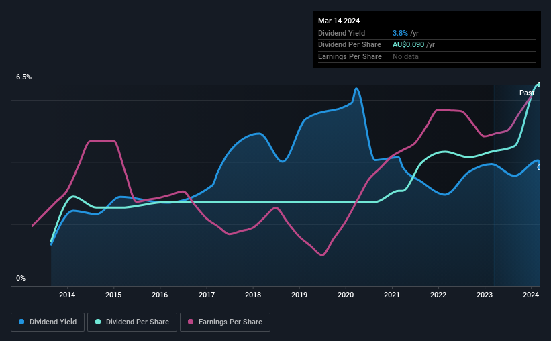This screenshot has height=341, width=551.
Task: Click the 2022 x-axis year label
Action: [x=438, y=295]
